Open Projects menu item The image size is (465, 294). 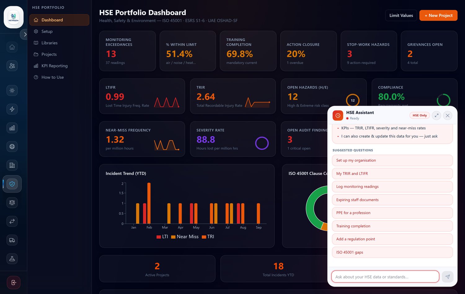(x=59, y=54)
